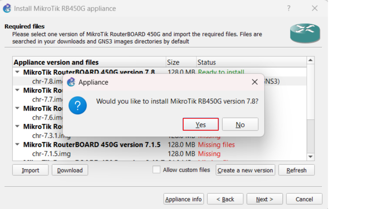Screen dimensions: 373x209
Task: Toggle the Allow custom files checkbox
Action: [156, 169]
